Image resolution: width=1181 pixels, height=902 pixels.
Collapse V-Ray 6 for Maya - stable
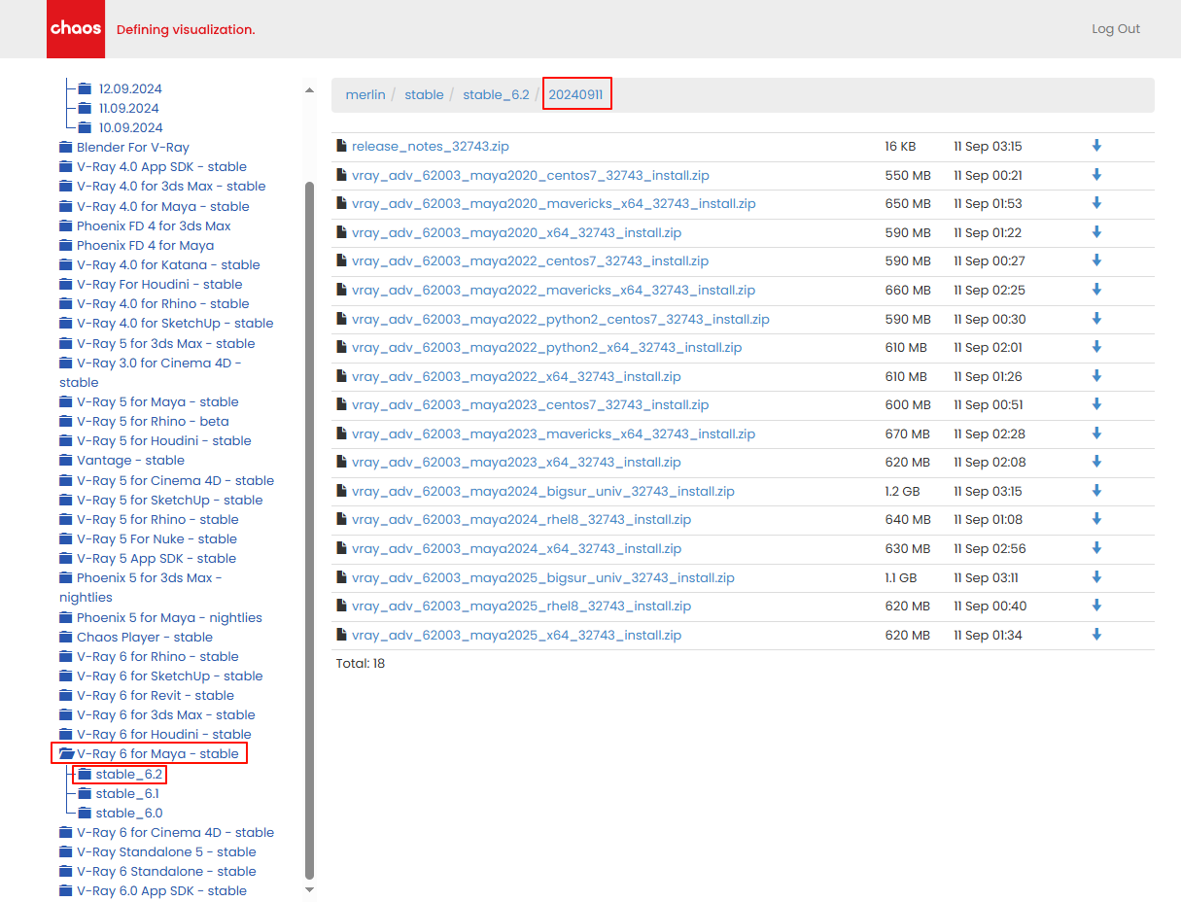(x=157, y=754)
